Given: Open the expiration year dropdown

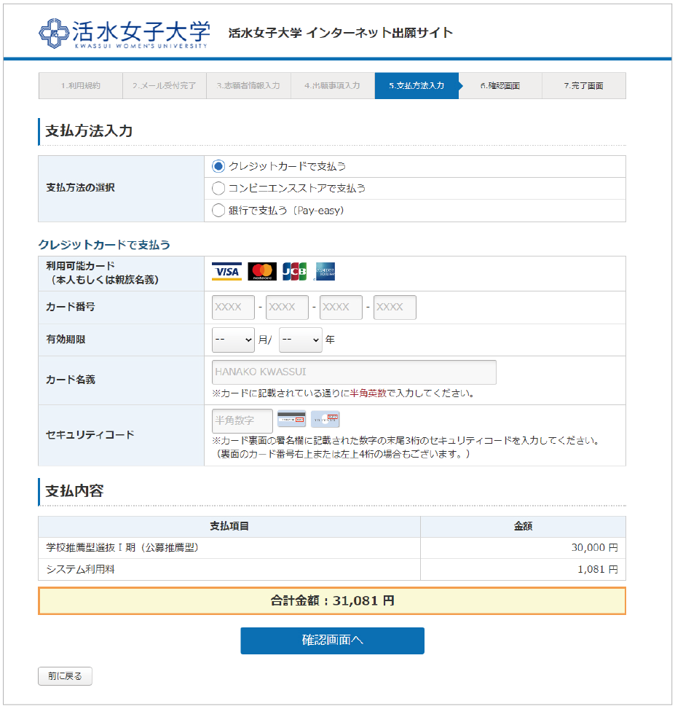Looking at the screenshot, I should click(300, 340).
